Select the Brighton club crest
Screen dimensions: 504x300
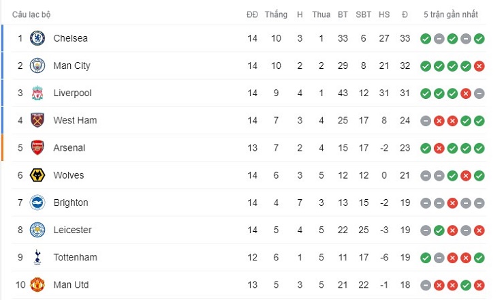[x=37, y=202]
